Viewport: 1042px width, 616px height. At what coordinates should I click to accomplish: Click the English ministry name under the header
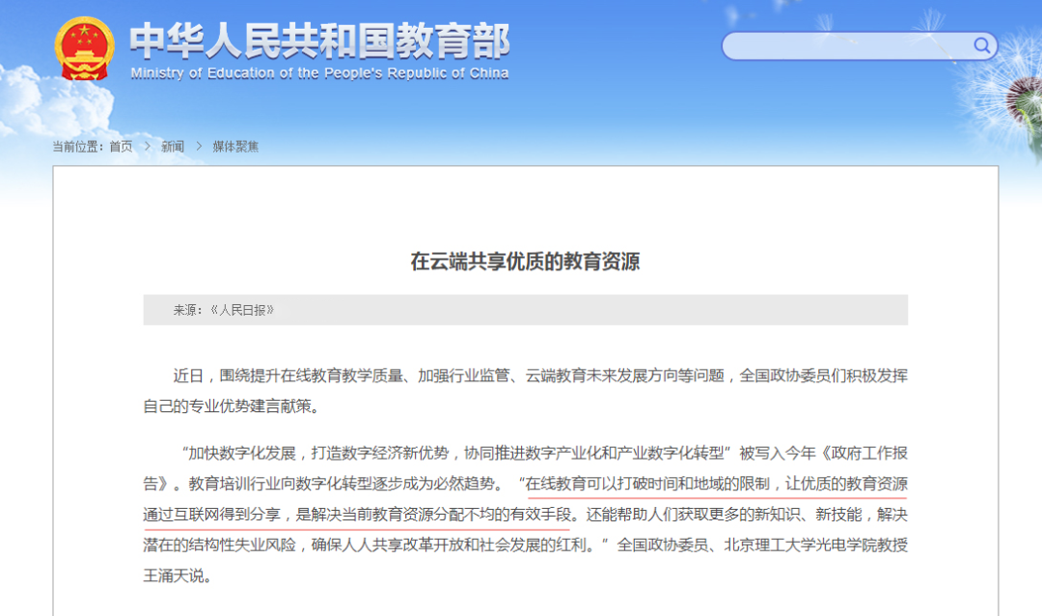320,71
